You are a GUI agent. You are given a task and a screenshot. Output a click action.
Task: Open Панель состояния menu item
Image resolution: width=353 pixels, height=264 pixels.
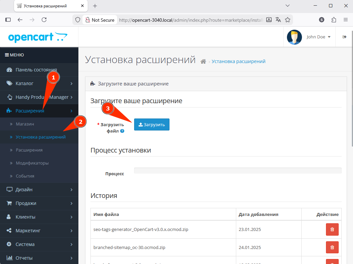[x=39, y=70]
